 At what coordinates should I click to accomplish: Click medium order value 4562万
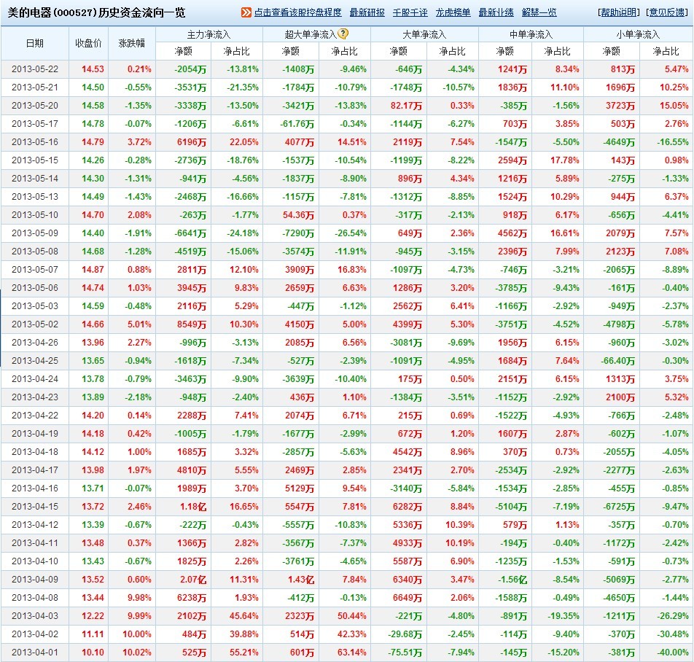512,233
